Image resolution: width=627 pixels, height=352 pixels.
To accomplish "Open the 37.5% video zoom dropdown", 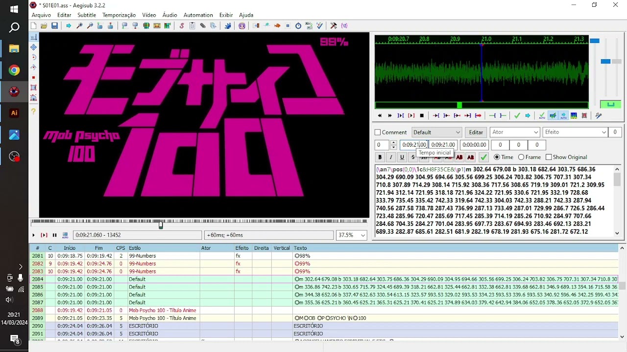I will click(352, 235).
